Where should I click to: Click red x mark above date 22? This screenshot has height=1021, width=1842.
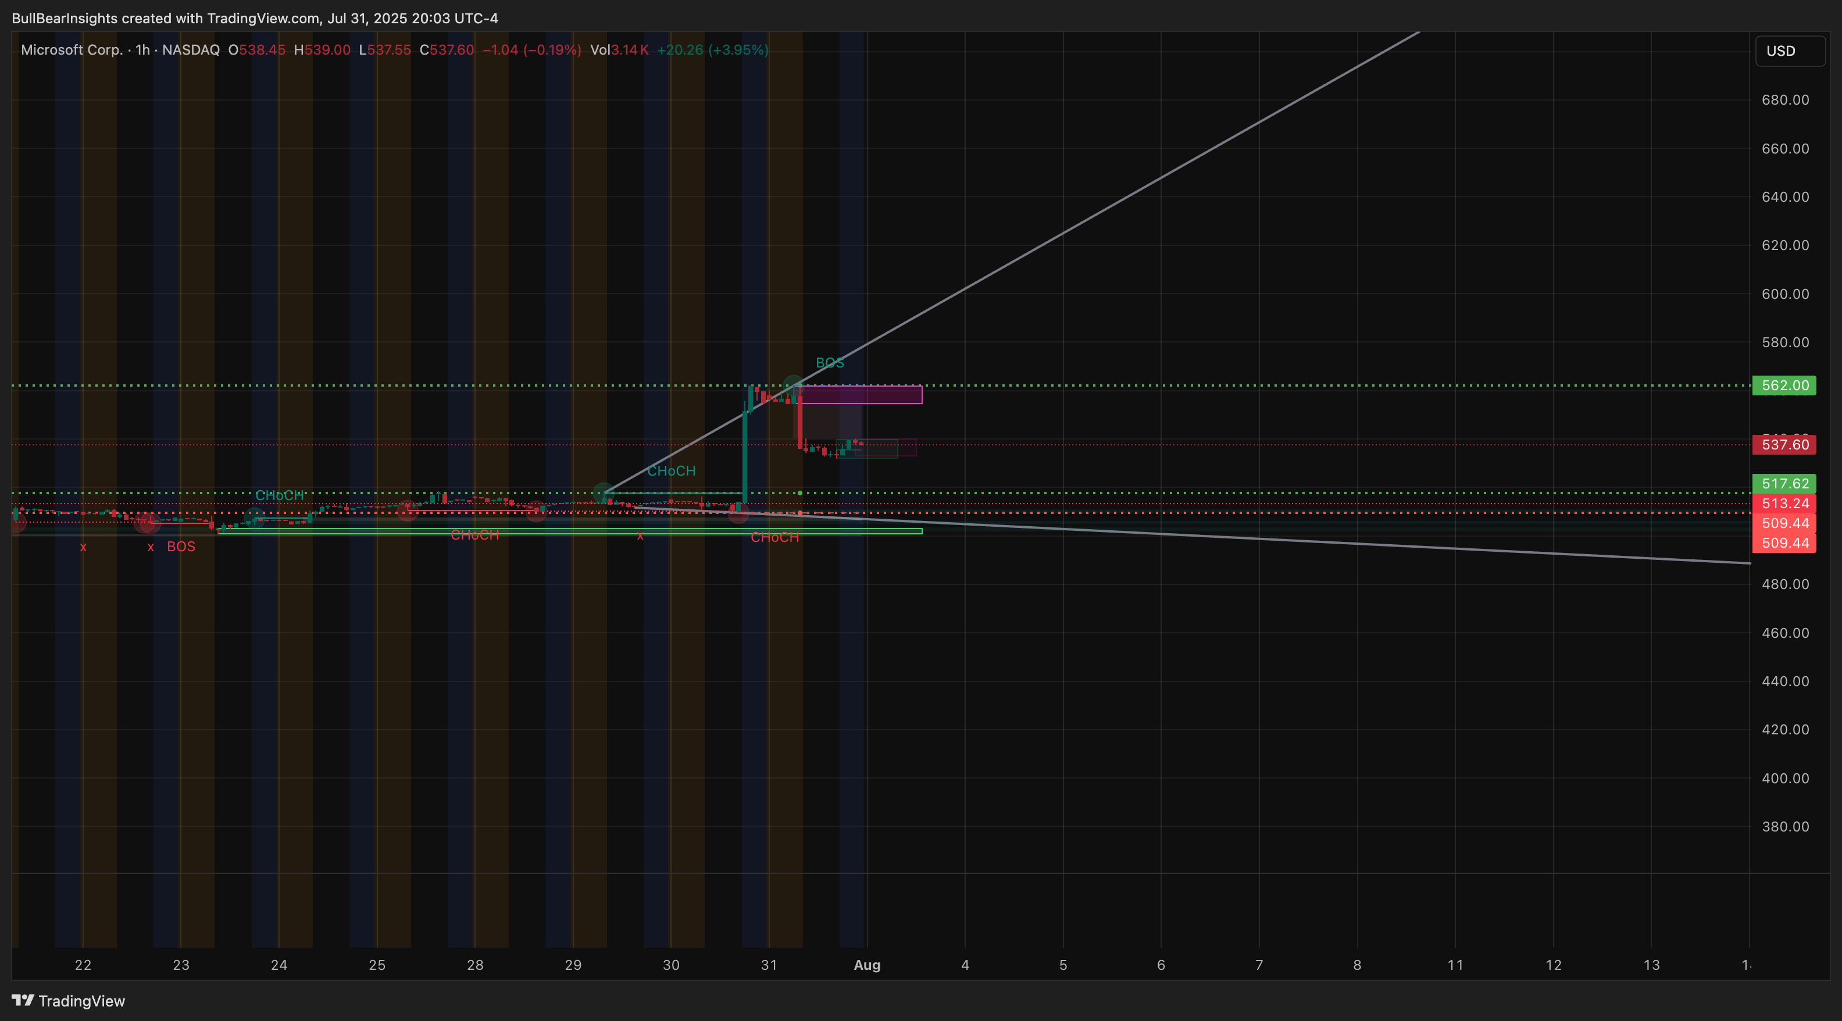pyautogui.click(x=83, y=548)
